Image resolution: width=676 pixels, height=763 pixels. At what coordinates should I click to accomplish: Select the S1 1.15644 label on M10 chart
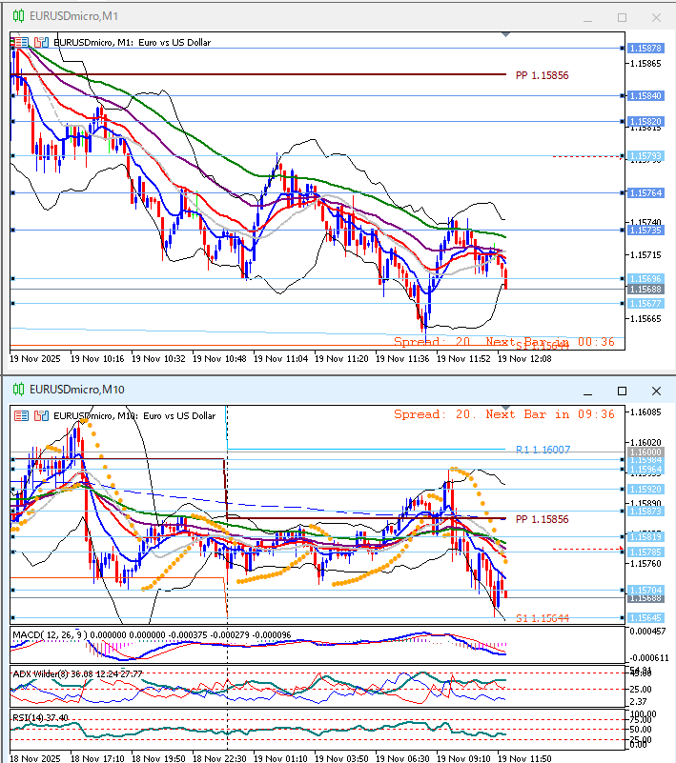543,618
